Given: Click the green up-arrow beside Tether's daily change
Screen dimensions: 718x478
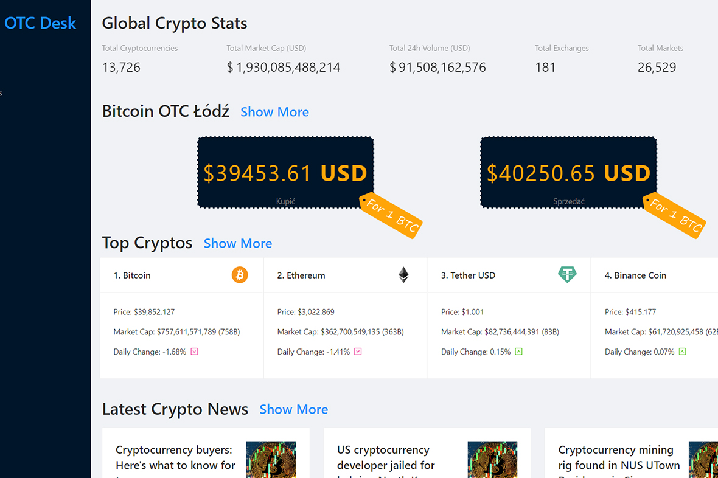Looking at the screenshot, I should pos(519,352).
